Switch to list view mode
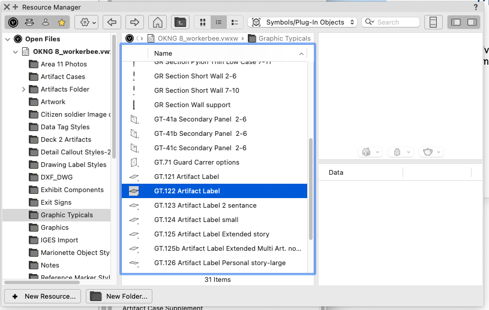Image resolution: width=489 pixels, height=310 pixels. [218, 22]
